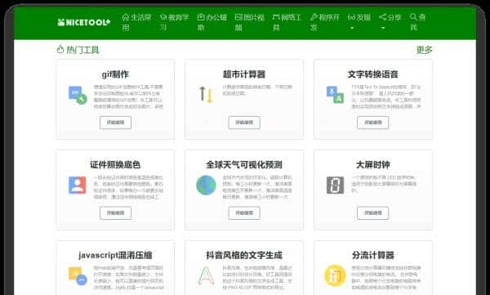
Task: Click the 分流计算器 yellow icon
Action: (335, 275)
